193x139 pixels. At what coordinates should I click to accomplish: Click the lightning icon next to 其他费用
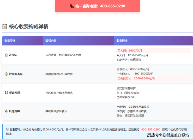[6, 111]
